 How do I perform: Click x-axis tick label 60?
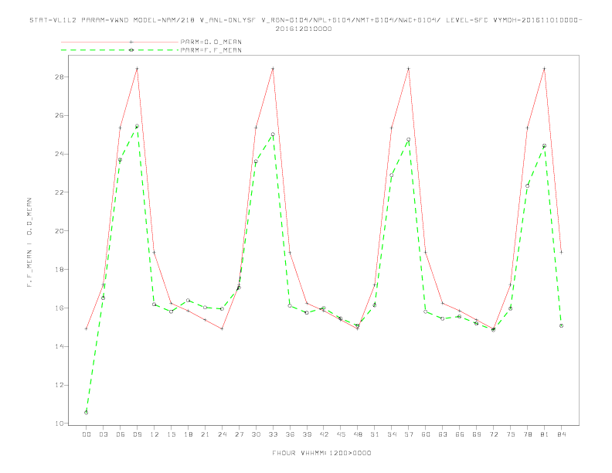426,434
